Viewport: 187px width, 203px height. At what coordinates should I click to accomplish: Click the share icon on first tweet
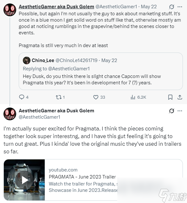point(180,97)
